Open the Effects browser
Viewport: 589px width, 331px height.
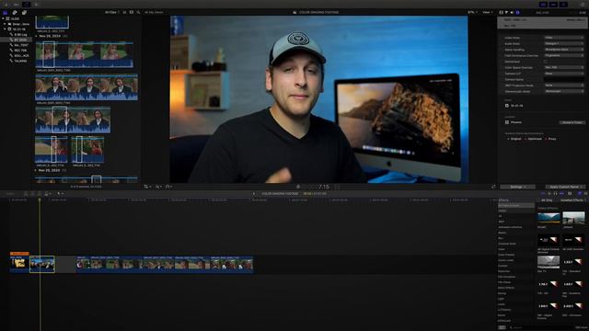pyautogui.click(x=579, y=194)
